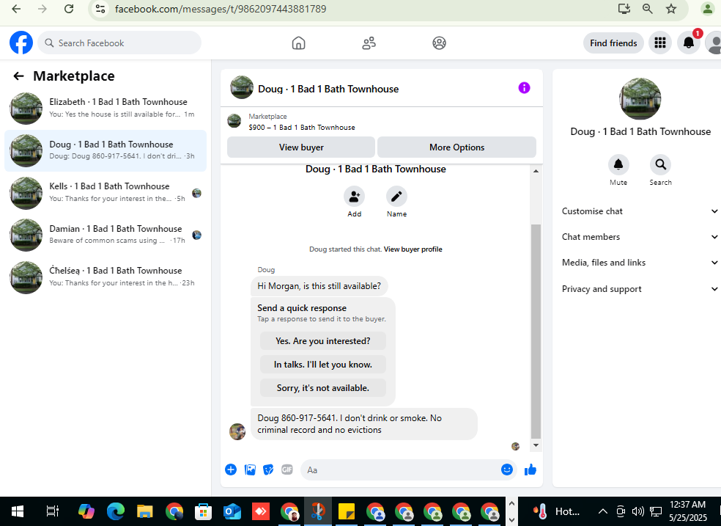Open Microsoft Edge from the taskbar
This screenshot has width=721, height=526.
(116, 511)
